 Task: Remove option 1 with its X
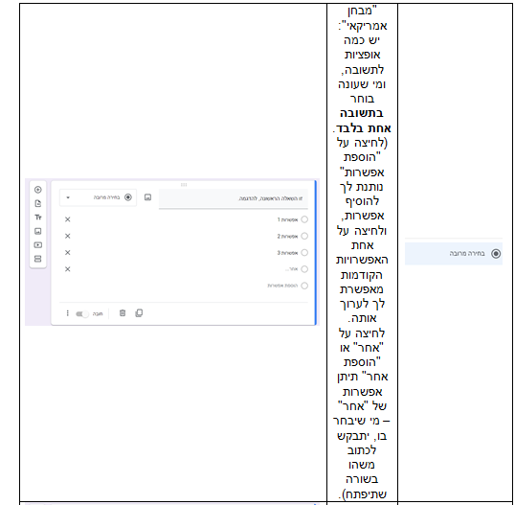(x=68, y=219)
